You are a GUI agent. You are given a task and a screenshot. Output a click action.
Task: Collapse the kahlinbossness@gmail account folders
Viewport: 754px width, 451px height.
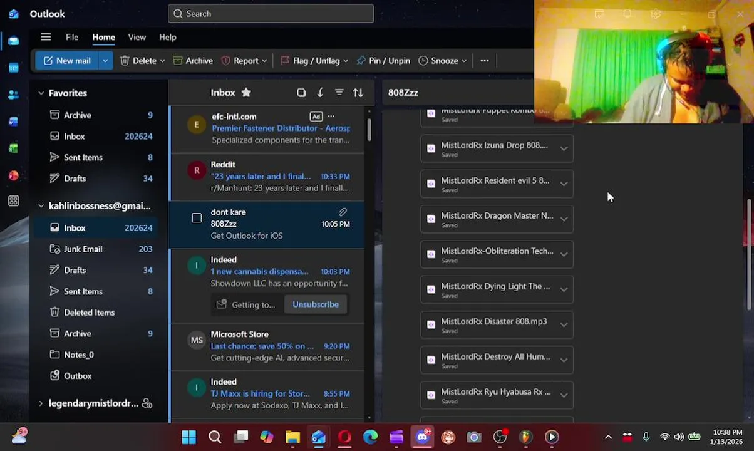[x=41, y=206]
